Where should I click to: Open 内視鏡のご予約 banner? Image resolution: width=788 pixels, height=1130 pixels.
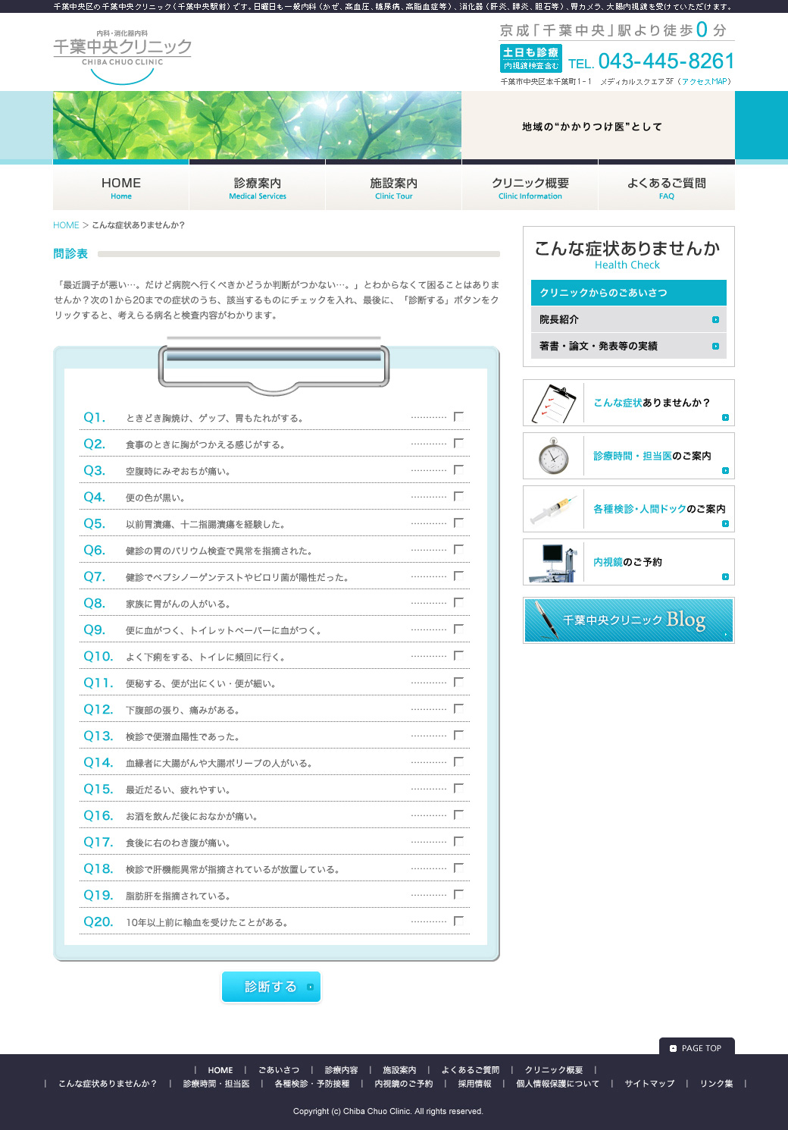[x=629, y=562]
